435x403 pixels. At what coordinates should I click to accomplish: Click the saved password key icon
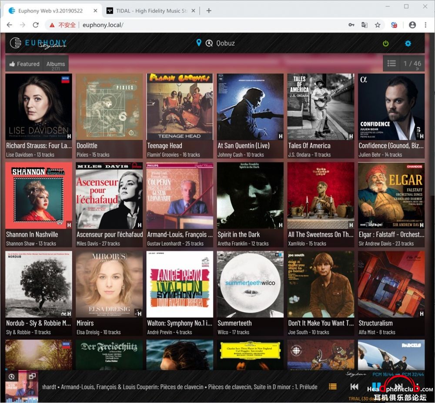[351, 25]
